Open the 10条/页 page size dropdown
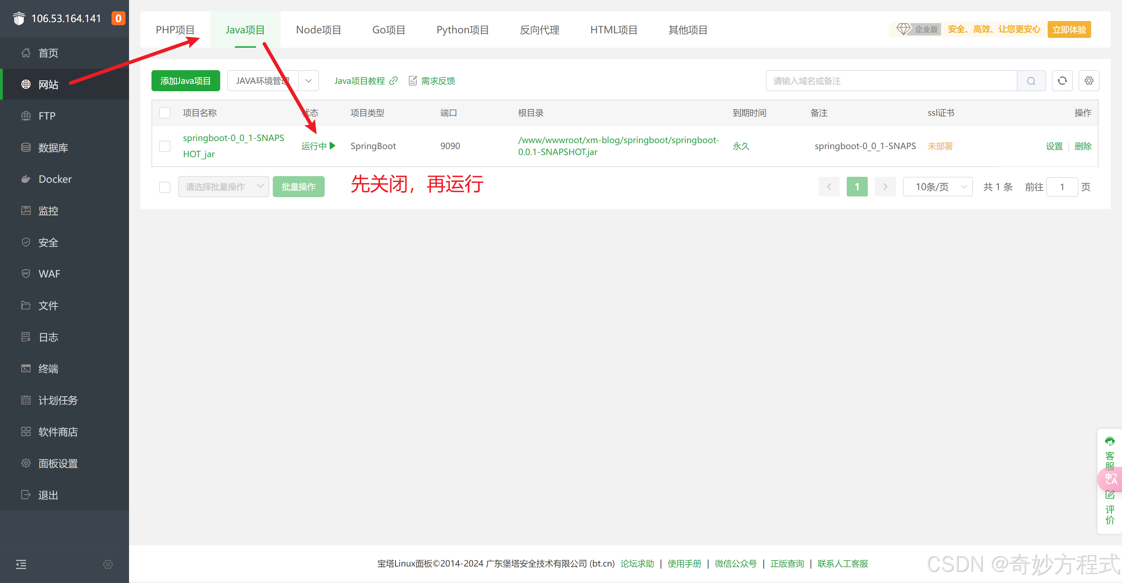The image size is (1122, 583). point(938,187)
